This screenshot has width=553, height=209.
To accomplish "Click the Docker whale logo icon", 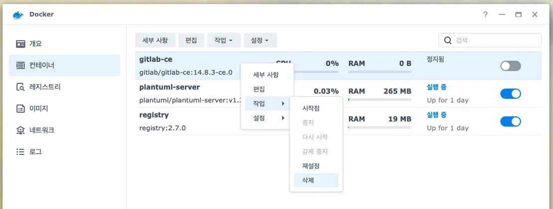I will click(x=17, y=15).
